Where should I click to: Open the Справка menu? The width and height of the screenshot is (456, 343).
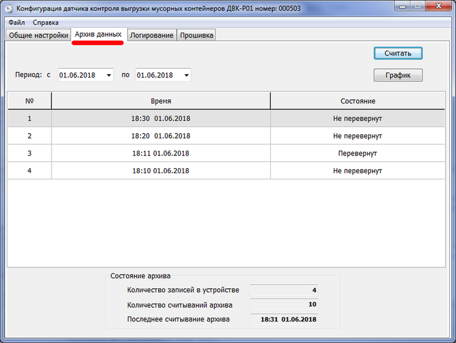[46, 22]
